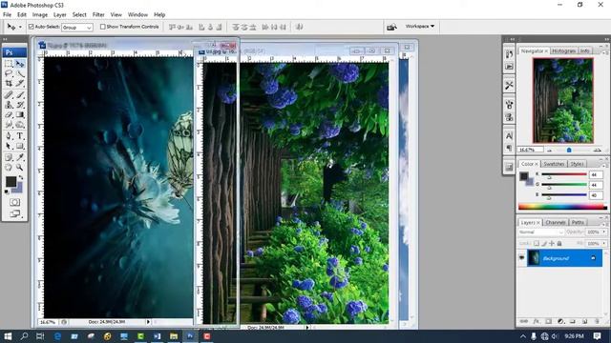Screen dimensions: 611x343
Task: Toggle Lock all in Layers panel
Action: coord(559,244)
